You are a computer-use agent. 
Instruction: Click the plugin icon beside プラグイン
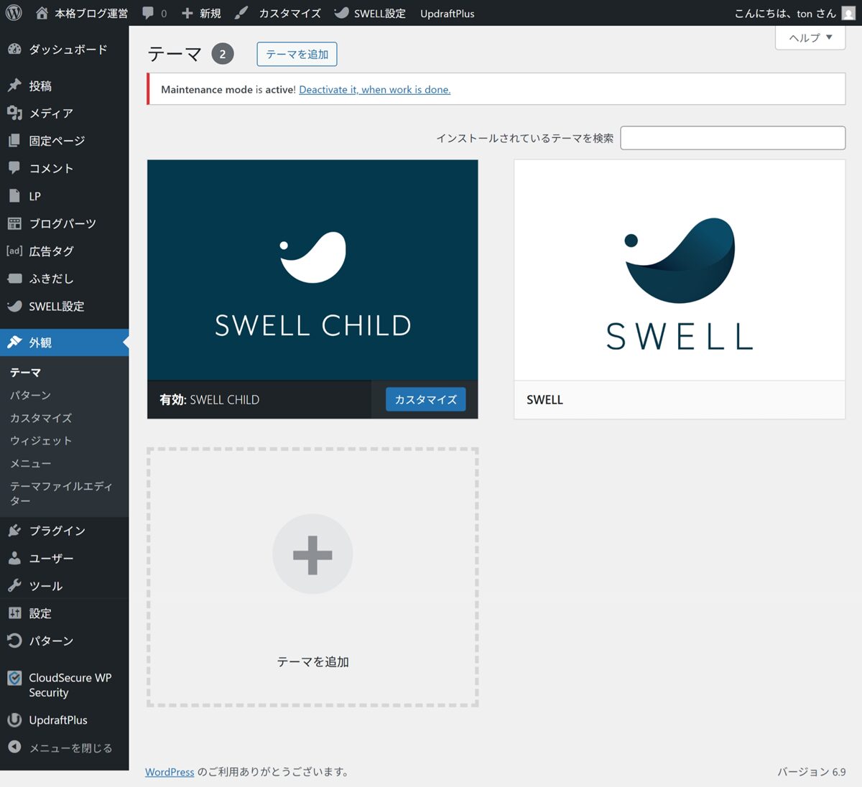pos(14,531)
